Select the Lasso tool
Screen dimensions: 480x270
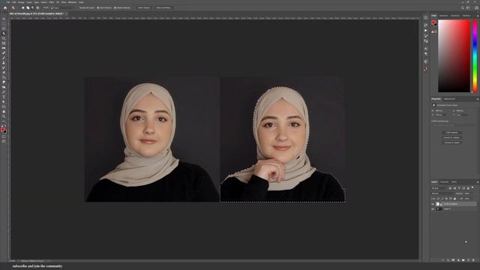click(x=4, y=28)
